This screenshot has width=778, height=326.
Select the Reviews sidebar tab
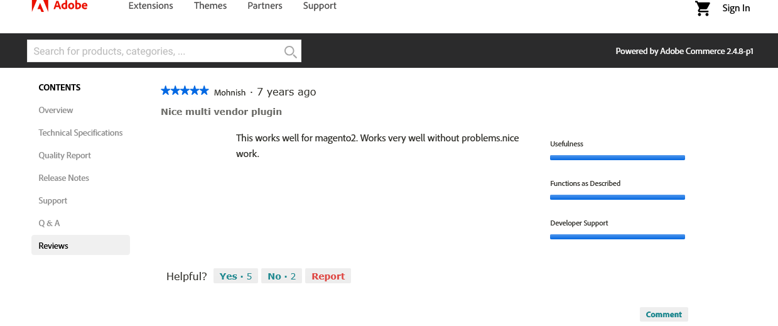(80, 245)
